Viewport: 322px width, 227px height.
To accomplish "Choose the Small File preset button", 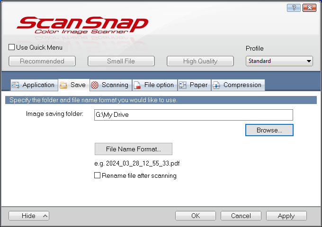I will click(x=121, y=61).
